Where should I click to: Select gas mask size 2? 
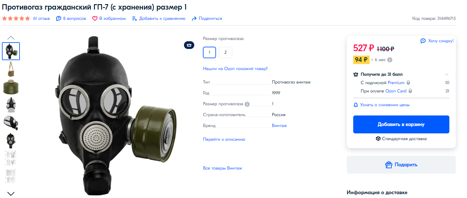point(225,52)
